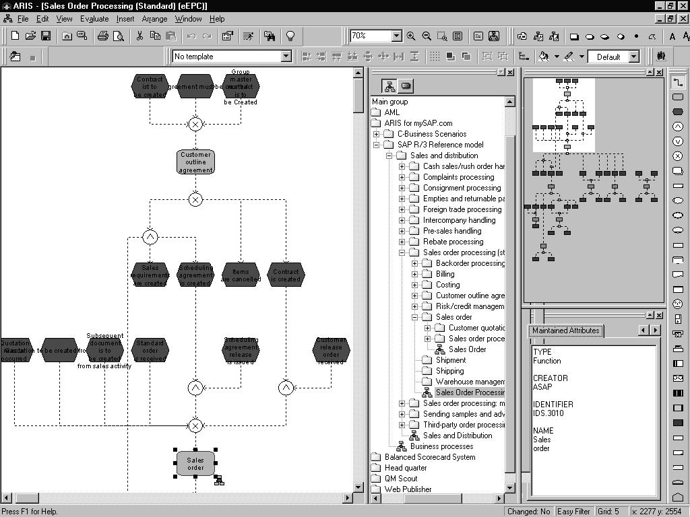
Task: Click the hierarchy layout icon beside fill bucket
Action: coord(524,57)
